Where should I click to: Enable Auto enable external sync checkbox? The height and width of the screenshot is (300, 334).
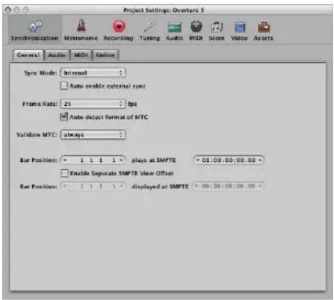pyautogui.click(x=64, y=86)
